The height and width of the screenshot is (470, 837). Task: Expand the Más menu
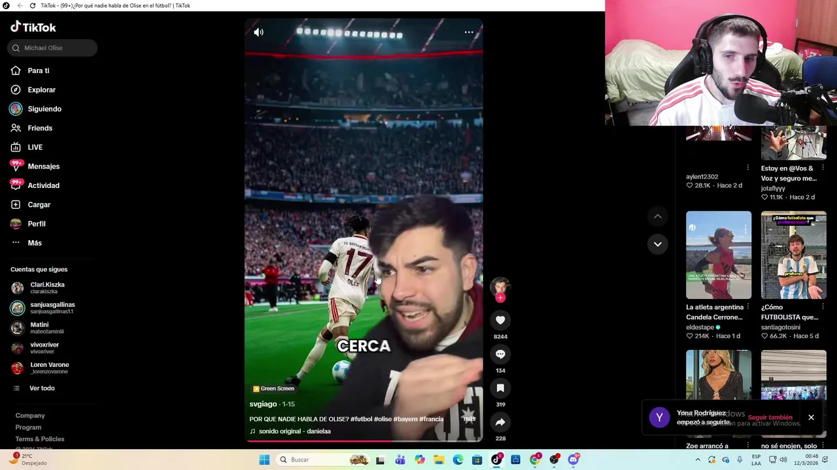coord(35,243)
